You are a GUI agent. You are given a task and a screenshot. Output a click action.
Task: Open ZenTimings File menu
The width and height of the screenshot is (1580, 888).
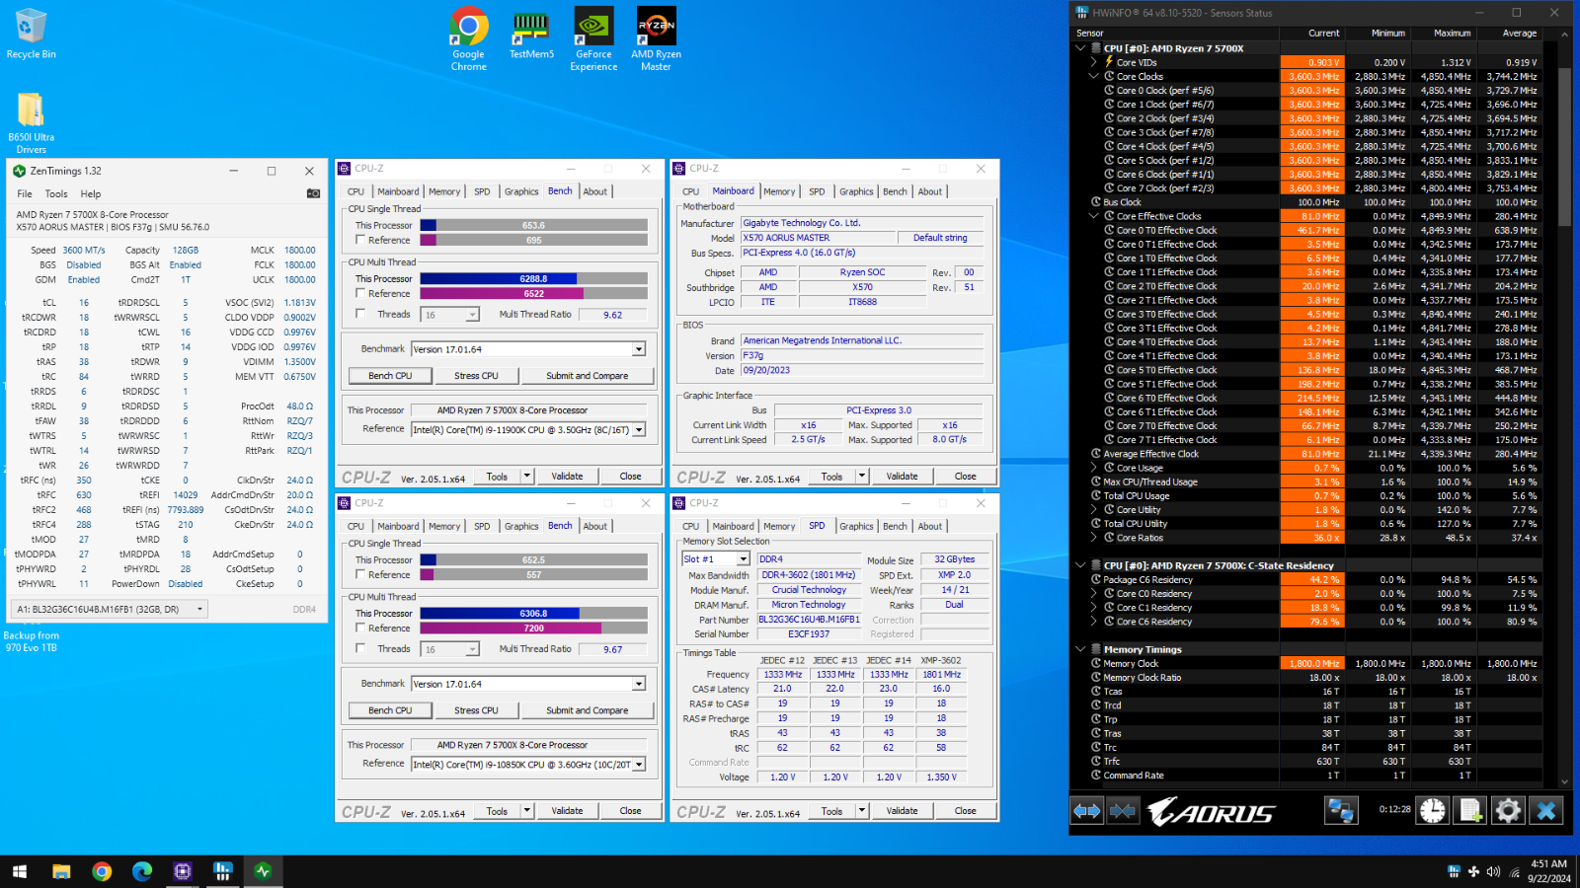25,194
